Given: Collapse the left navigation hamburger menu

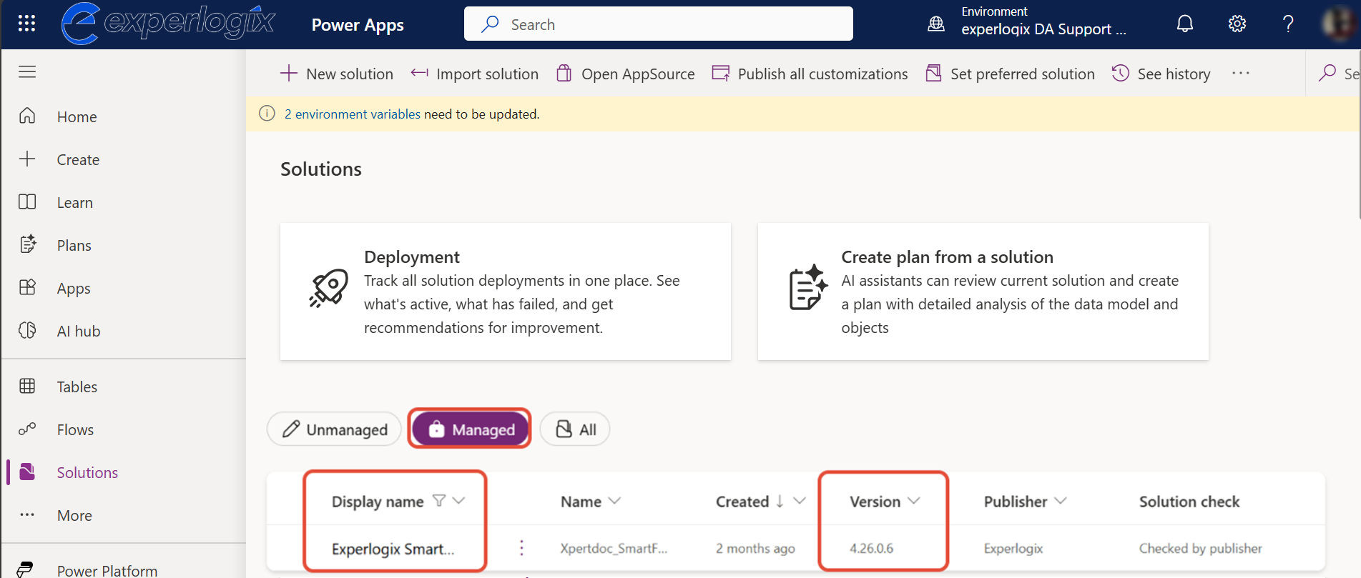Looking at the screenshot, I should pyautogui.click(x=27, y=71).
